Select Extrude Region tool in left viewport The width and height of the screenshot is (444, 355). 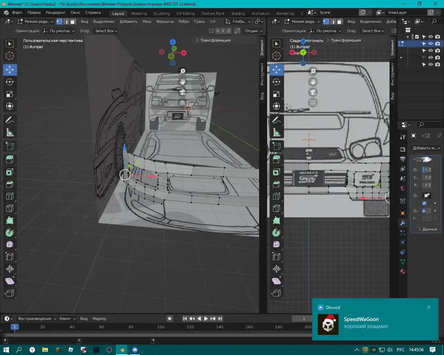[10, 159]
